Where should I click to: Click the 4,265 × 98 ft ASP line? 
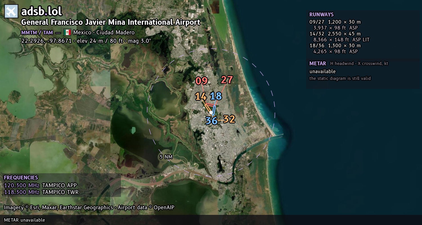point(336,51)
